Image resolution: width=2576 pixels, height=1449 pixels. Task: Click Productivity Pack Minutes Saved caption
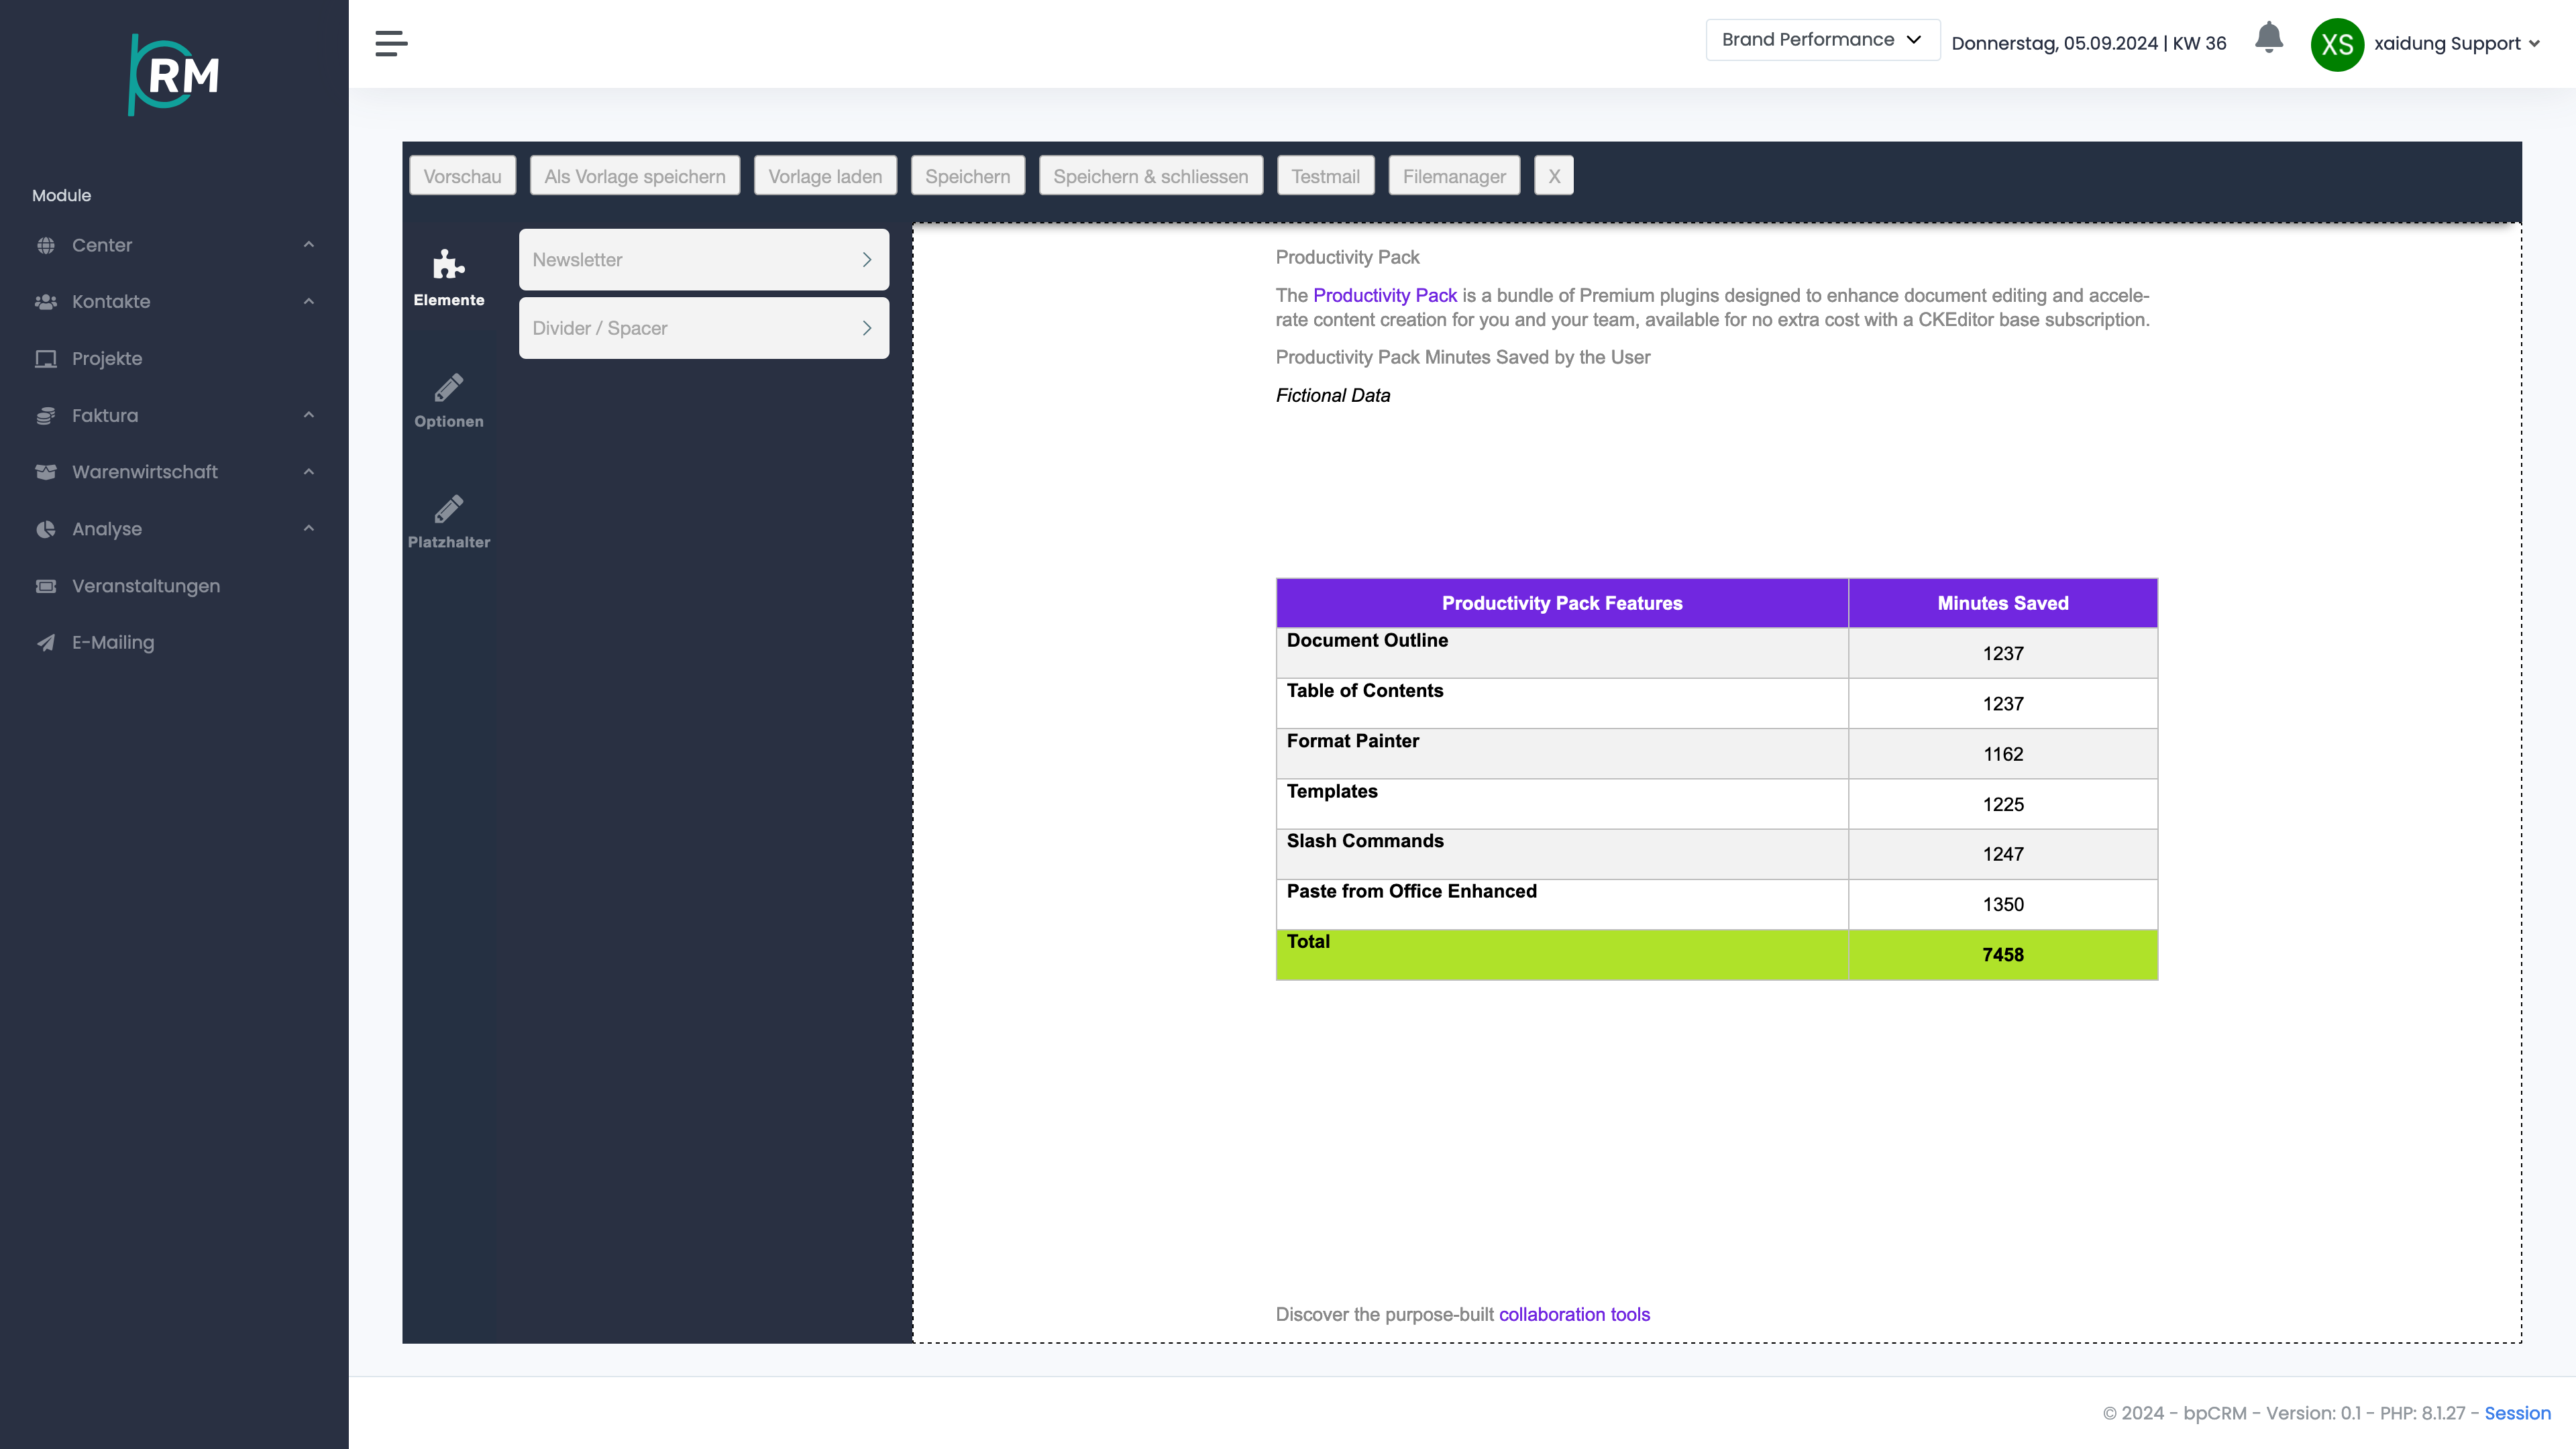(1462, 357)
